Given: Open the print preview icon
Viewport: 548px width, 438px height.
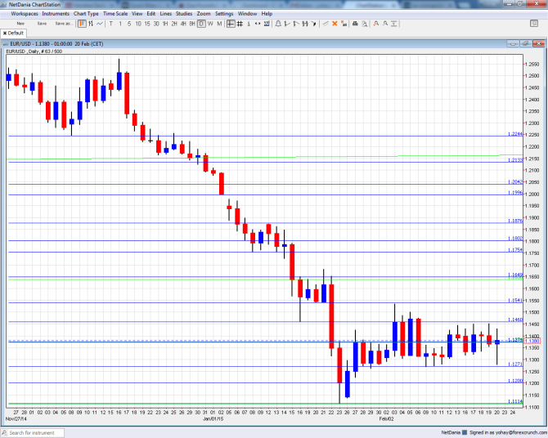Looking at the screenshot, I should 365,24.
